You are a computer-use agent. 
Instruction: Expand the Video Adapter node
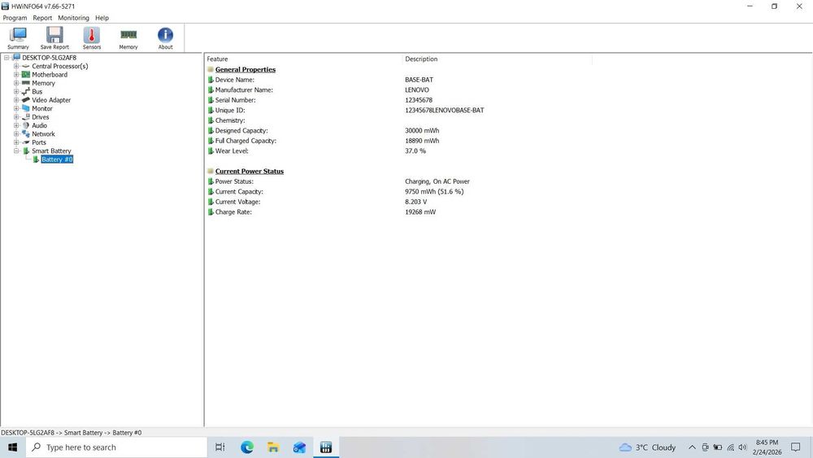tap(16, 99)
